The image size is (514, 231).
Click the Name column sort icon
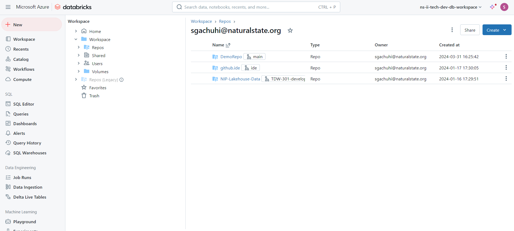[x=228, y=45]
